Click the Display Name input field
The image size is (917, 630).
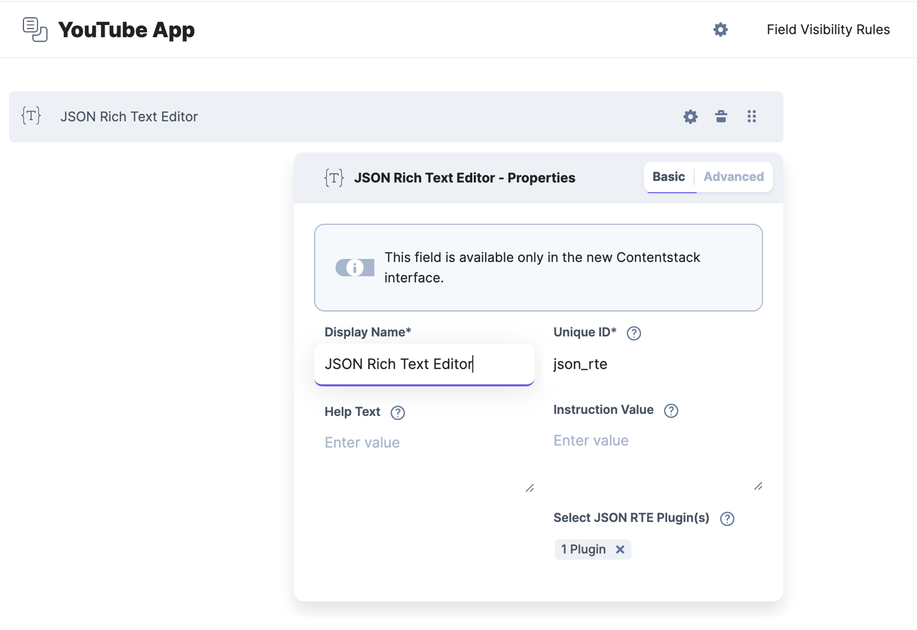click(424, 364)
